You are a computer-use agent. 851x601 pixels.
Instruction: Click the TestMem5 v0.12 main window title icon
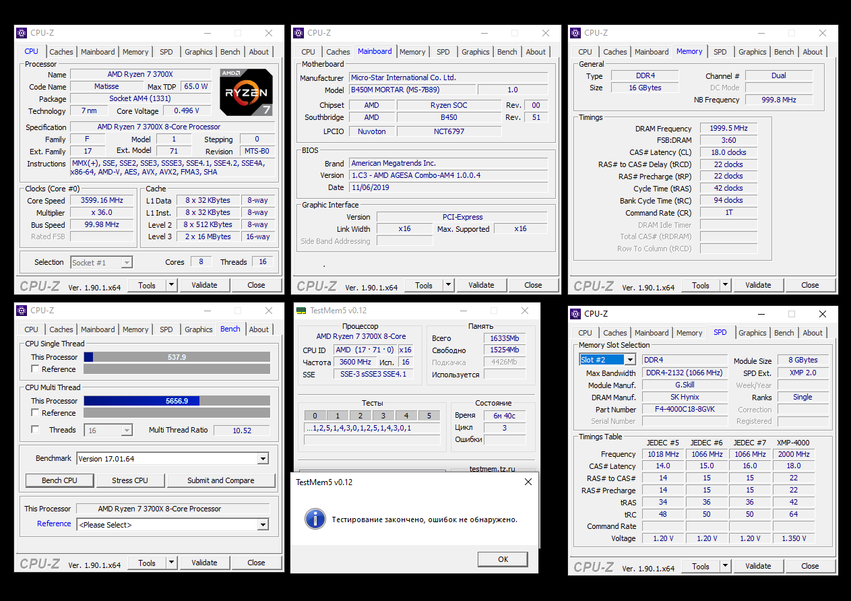[301, 311]
